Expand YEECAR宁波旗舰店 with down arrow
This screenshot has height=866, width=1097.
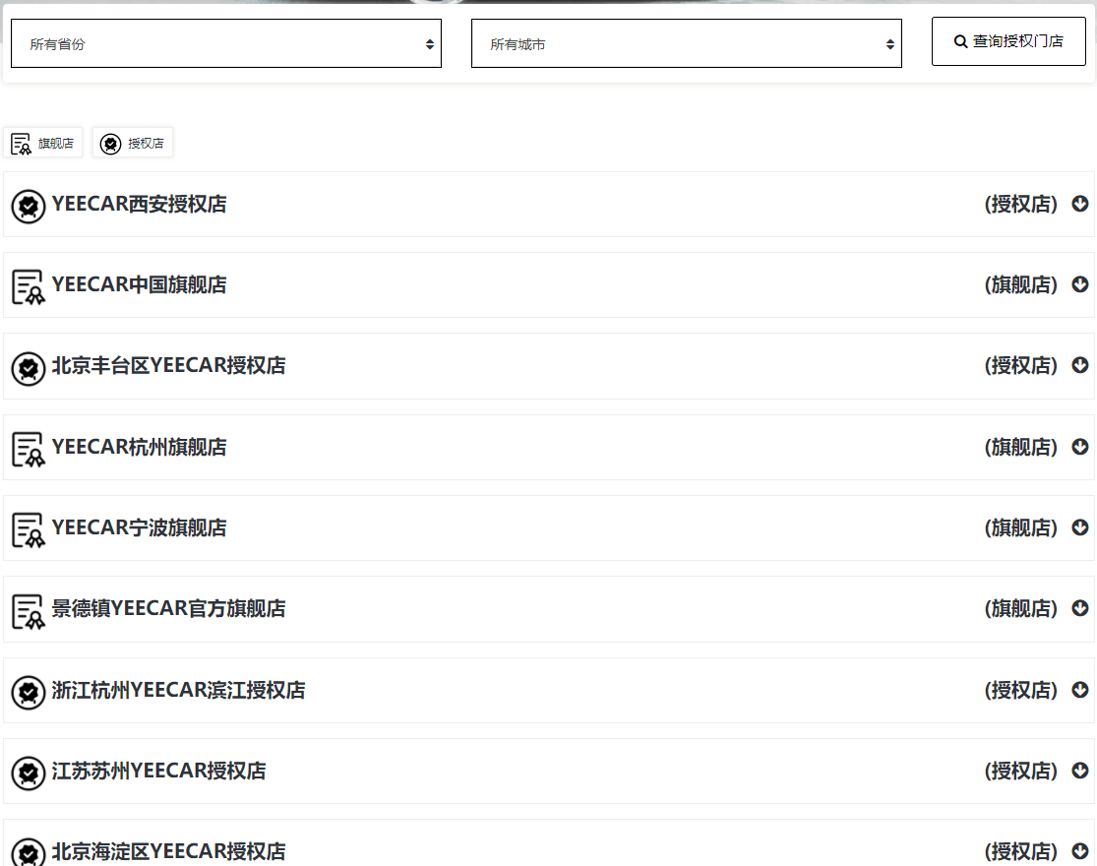pyautogui.click(x=1080, y=526)
